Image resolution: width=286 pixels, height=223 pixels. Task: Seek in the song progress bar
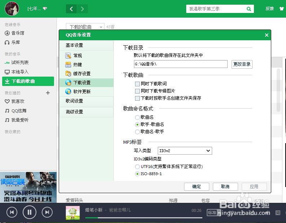click(x=144, y=218)
